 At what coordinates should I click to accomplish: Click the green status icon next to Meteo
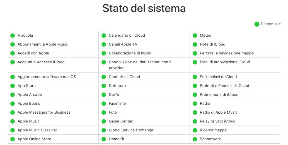point(195,36)
